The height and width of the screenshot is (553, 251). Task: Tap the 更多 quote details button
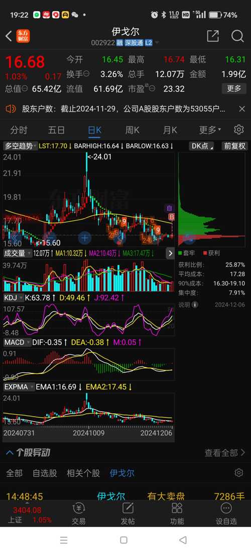(x=234, y=89)
